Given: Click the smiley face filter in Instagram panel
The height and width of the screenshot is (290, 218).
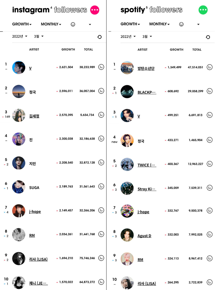Looking at the screenshot, I should pyautogui.click(x=73, y=24).
